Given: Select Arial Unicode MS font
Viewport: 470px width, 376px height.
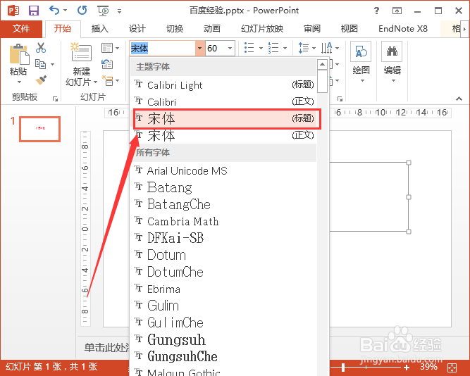Looking at the screenshot, I should (223, 171).
